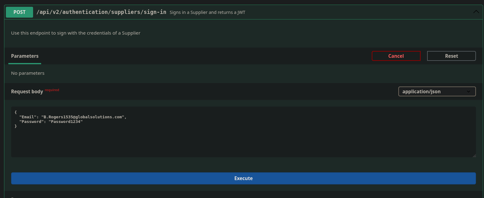Click the green POST method badge
Viewport: 484px width, 198px height.
[x=19, y=12]
